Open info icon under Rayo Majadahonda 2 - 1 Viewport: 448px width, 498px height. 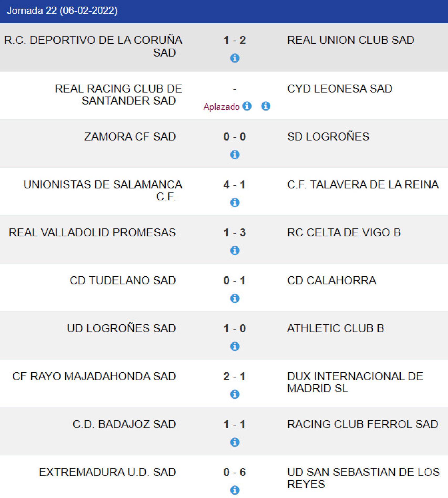coord(235,394)
